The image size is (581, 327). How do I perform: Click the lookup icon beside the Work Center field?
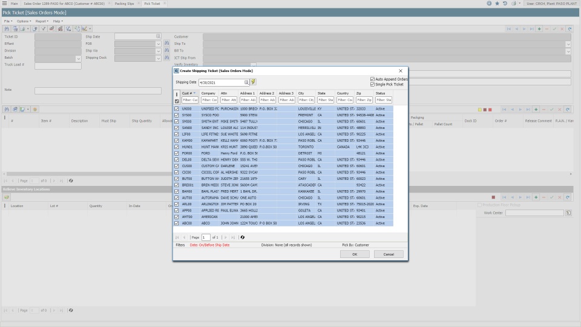(x=568, y=213)
